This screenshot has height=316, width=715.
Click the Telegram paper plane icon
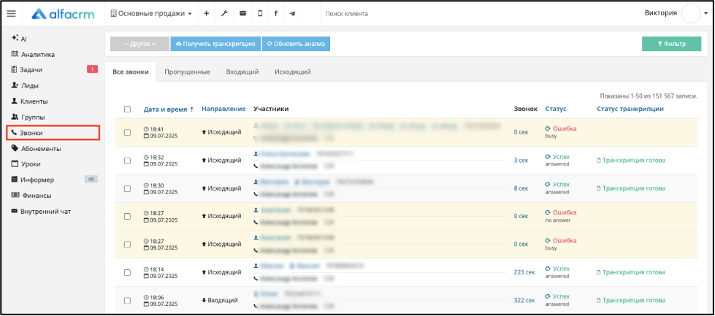click(x=292, y=14)
